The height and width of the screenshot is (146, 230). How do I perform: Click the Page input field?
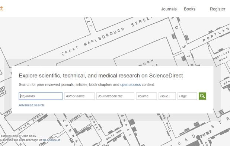[x=187, y=96]
